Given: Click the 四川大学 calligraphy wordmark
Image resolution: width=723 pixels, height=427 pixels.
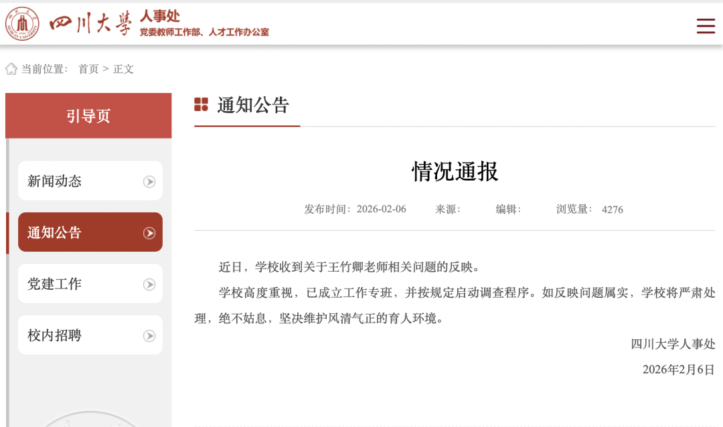Looking at the screenshot, I should pos(90,24).
